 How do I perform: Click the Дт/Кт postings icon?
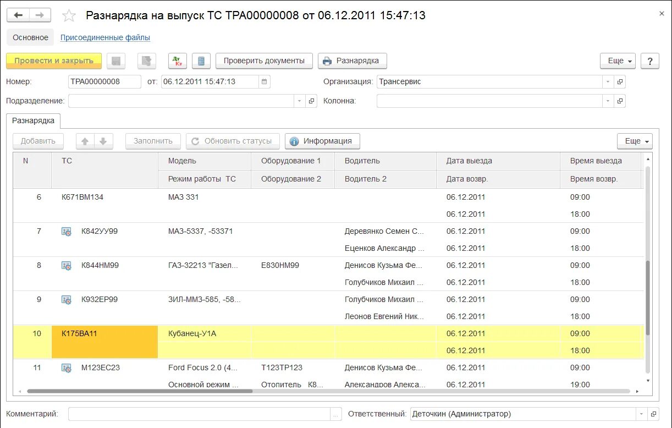177,61
